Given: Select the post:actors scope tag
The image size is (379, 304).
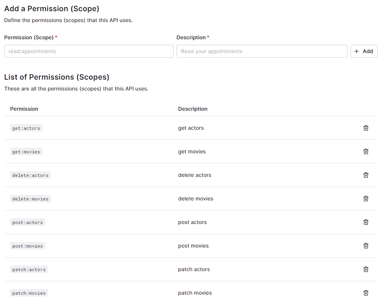Looking at the screenshot, I should (28, 222).
